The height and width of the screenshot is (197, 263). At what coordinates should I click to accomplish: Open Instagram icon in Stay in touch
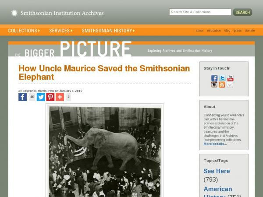[214, 84]
